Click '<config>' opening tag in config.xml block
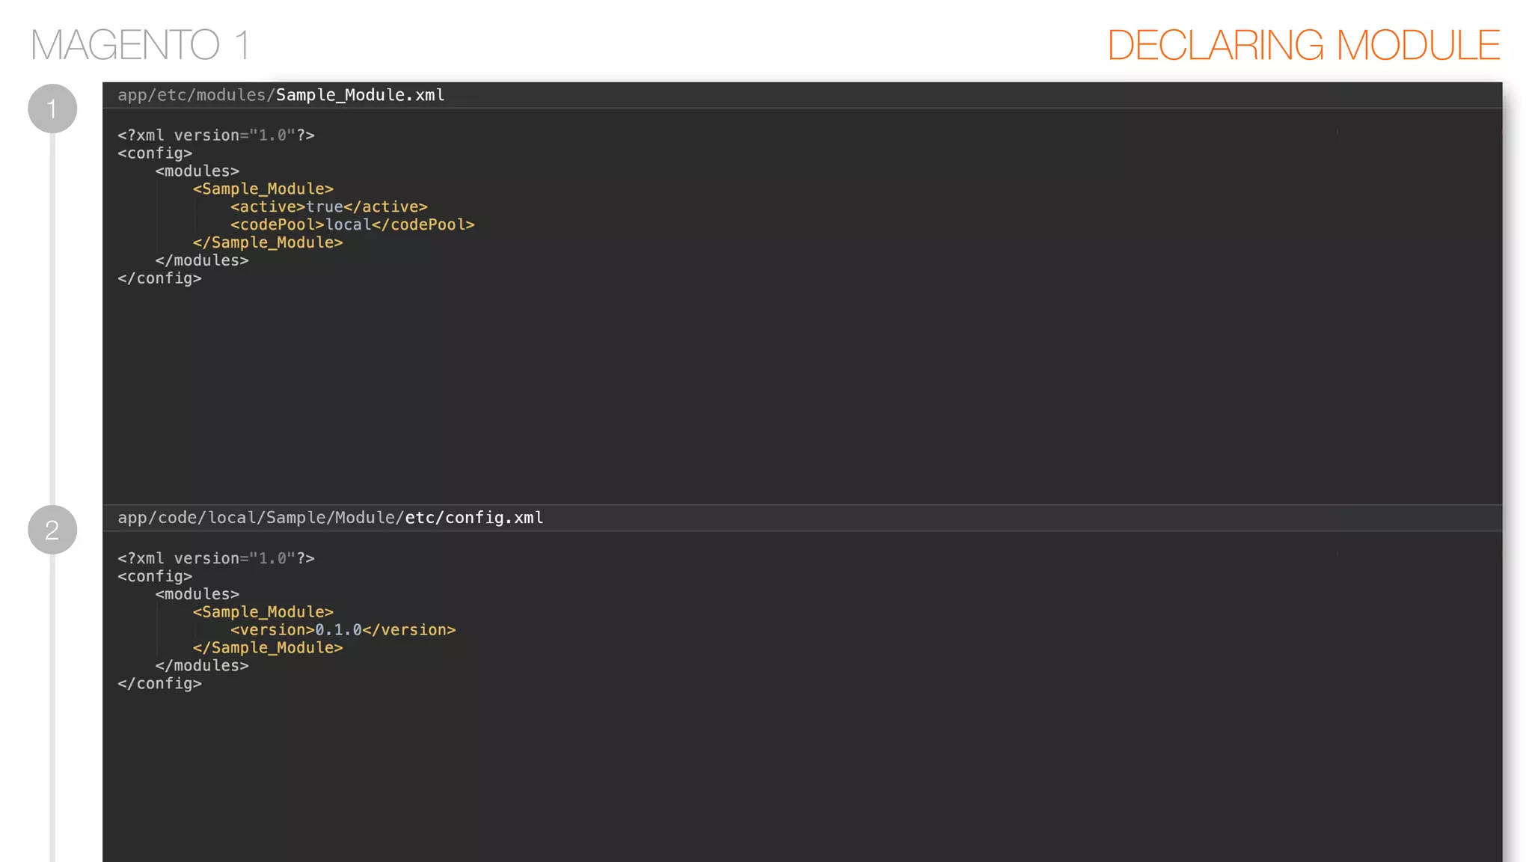Viewport: 1532px width, 862px height. tap(155, 576)
